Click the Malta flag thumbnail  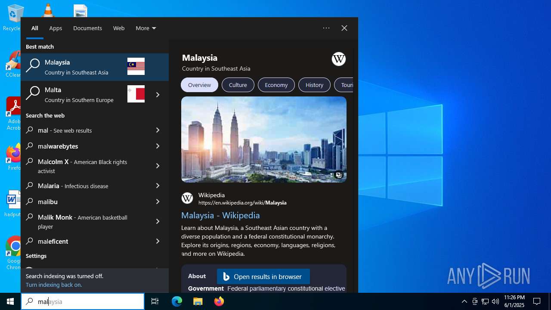(136, 94)
